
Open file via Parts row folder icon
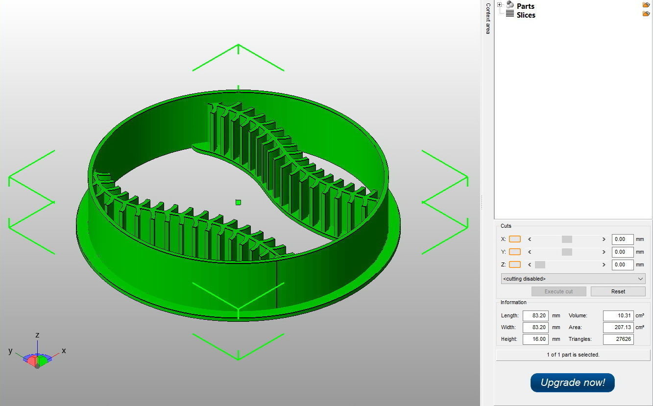[646, 5]
